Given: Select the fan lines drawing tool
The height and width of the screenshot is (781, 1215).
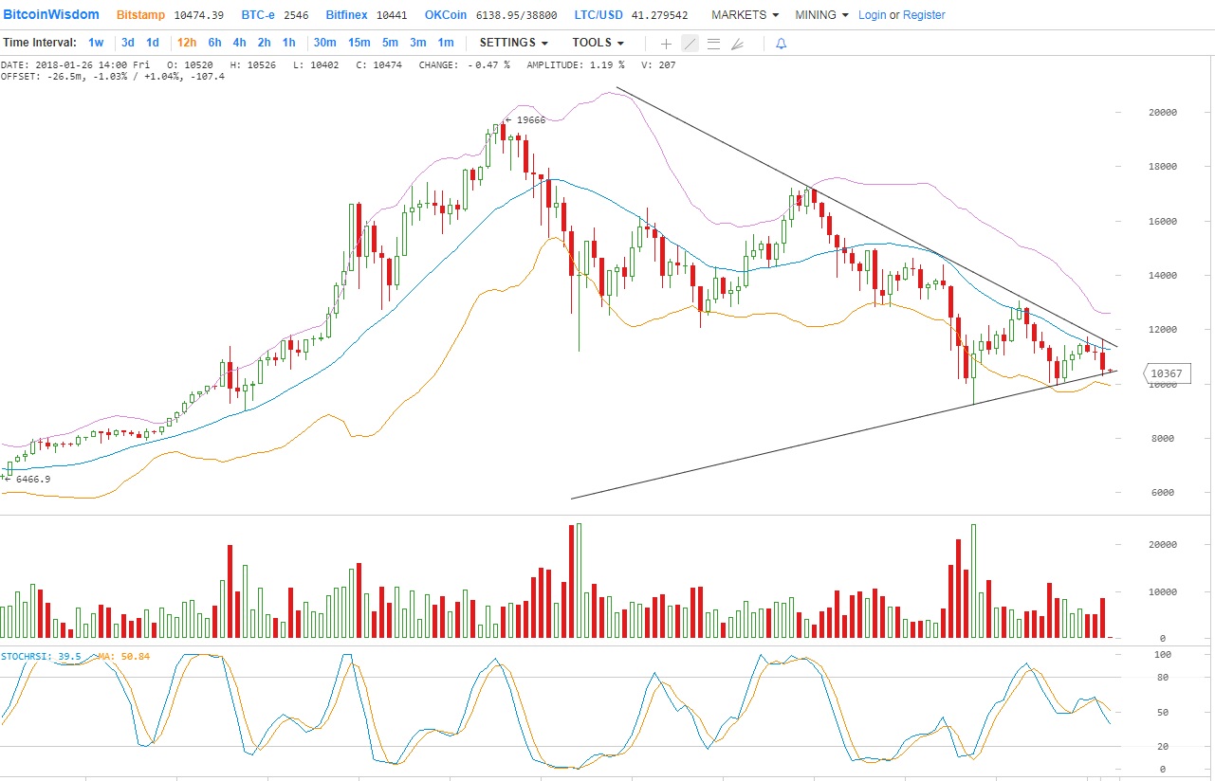Looking at the screenshot, I should (x=737, y=44).
